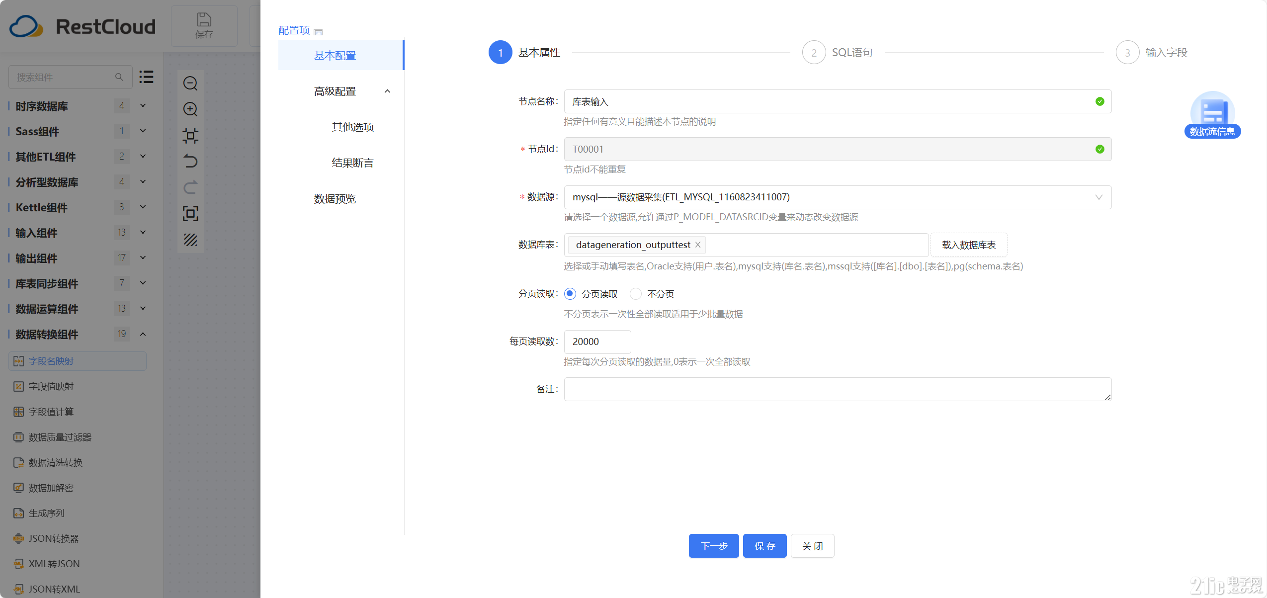Go to step 2 SQL语句
This screenshot has height=598, width=1267.
[838, 52]
